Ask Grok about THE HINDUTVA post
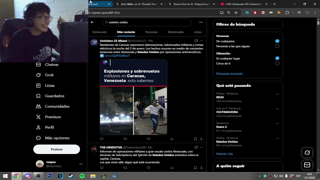This screenshot has width=320, height=180. point(196,147)
